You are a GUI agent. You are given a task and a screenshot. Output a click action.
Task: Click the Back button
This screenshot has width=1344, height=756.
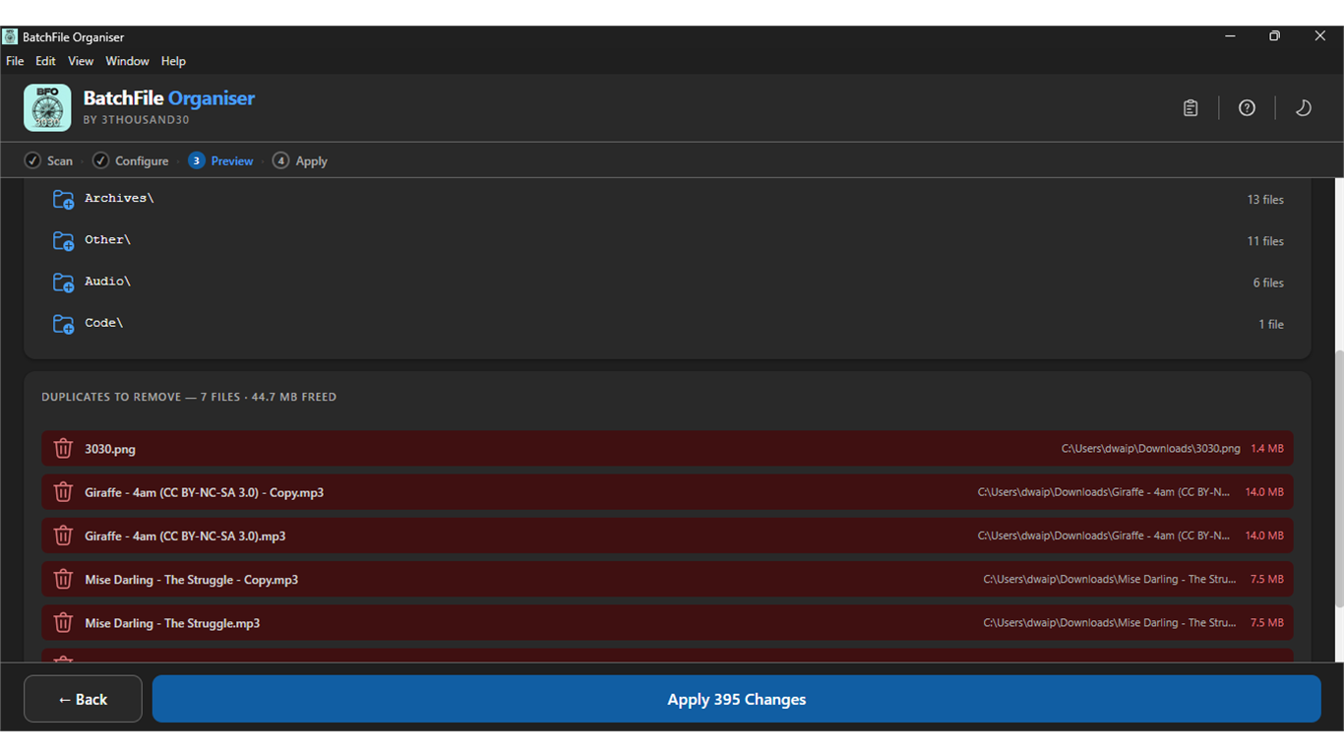tap(83, 699)
